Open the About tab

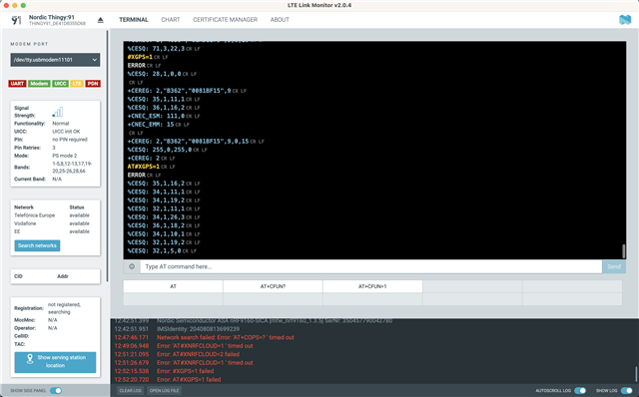pos(280,20)
